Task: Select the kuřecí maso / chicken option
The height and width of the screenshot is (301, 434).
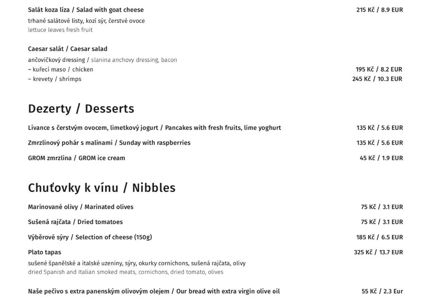Action: pos(60,69)
